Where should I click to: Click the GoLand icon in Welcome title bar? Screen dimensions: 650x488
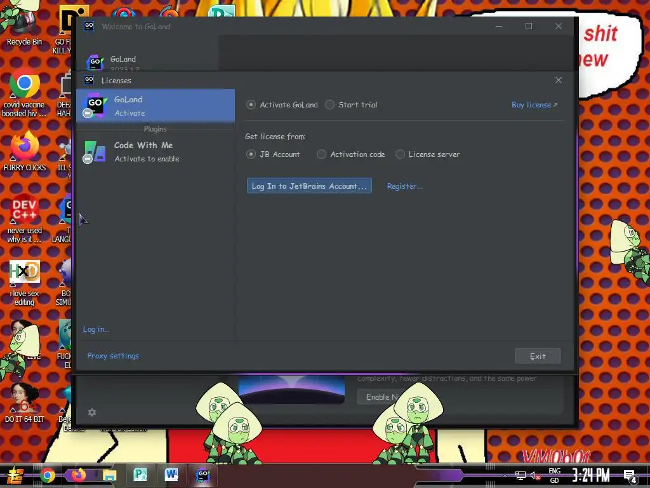click(x=89, y=26)
